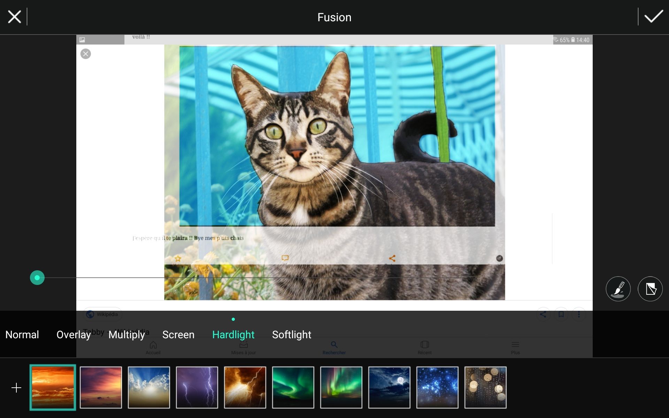Choose the moonlit night clouds thumbnail
Image resolution: width=669 pixels, height=418 pixels.
(390, 387)
